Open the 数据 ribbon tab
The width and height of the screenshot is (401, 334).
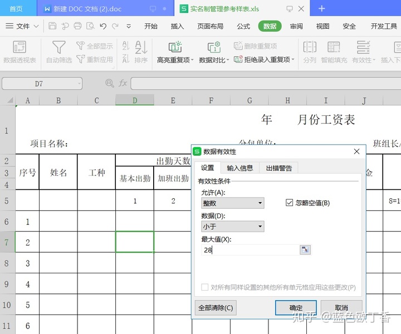[x=270, y=26]
